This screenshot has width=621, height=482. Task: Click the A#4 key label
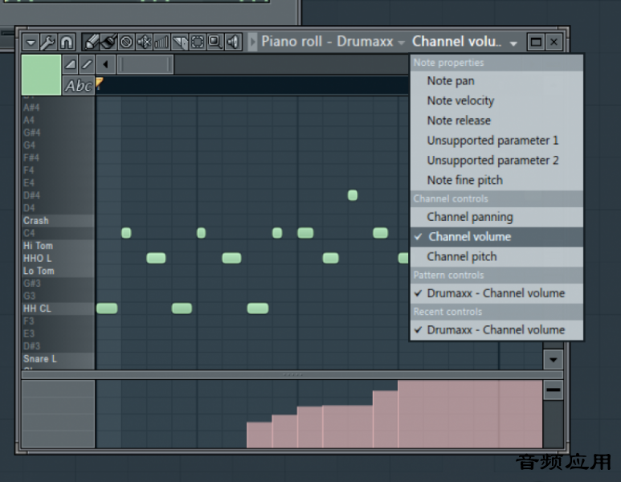[31, 108]
